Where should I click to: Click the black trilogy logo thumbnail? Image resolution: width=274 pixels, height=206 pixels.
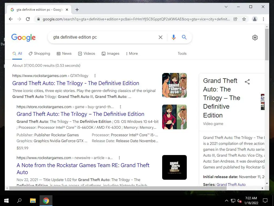(174, 167)
